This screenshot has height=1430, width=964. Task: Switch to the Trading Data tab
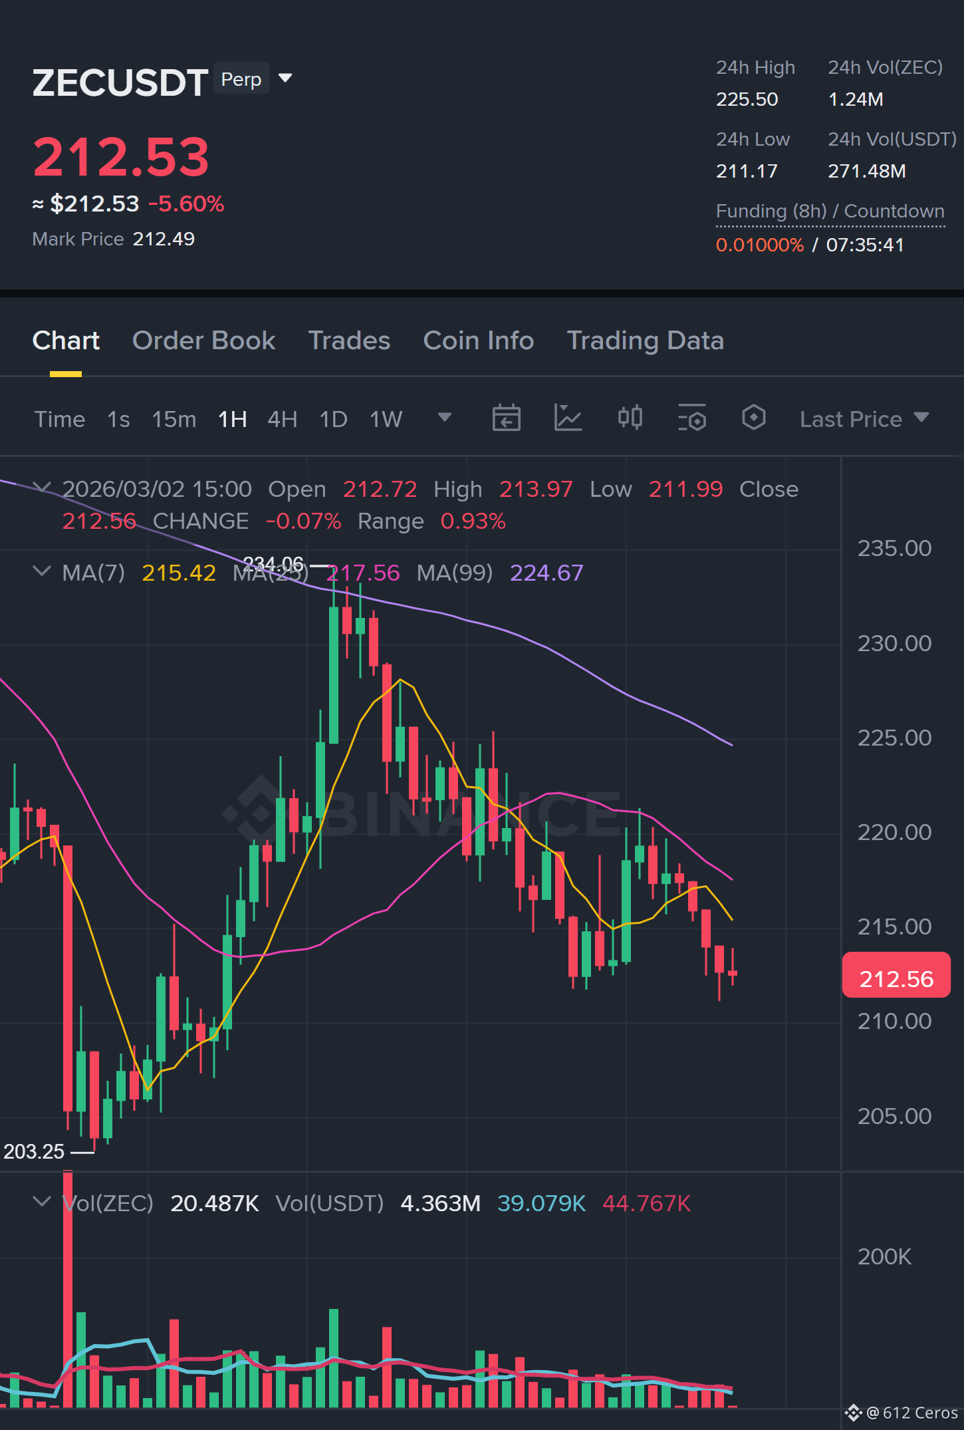point(645,341)
